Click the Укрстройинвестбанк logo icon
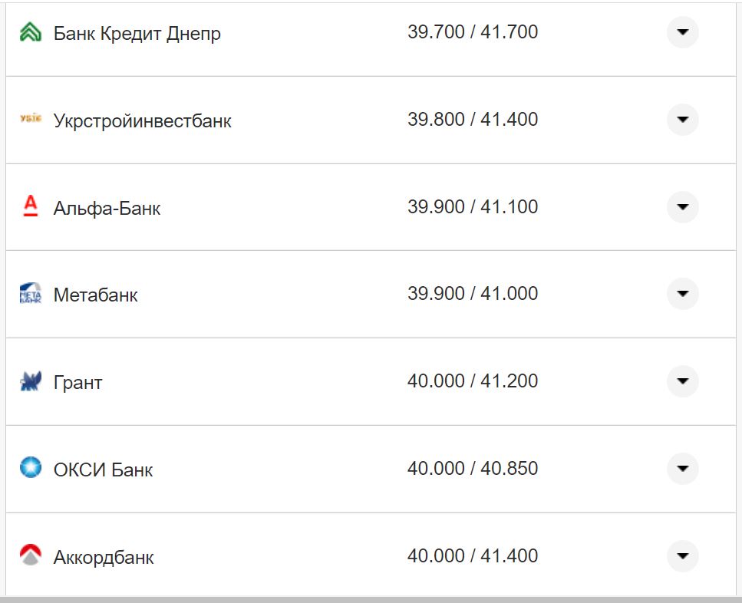 tap(30, 120)
